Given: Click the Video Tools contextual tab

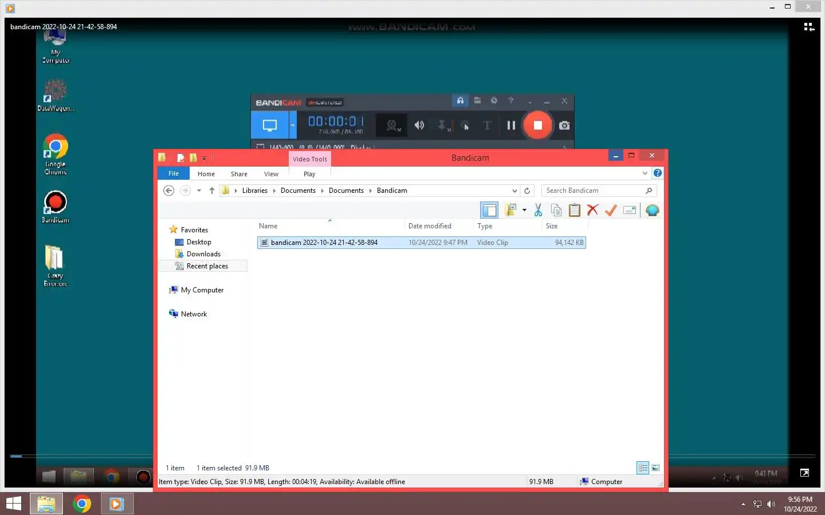Looking at the screenshot, I should [x=310, y=159].
